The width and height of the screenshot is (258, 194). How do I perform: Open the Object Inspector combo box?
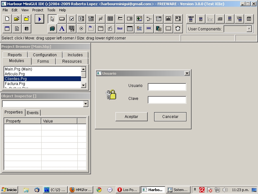[85, 104]
